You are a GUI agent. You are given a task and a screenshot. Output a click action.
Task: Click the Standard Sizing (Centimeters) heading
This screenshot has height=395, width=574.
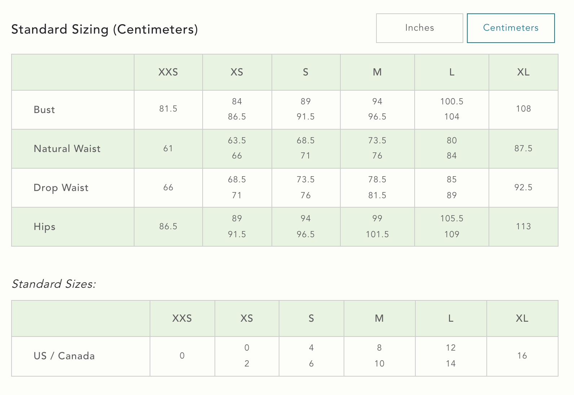[105, 29]
